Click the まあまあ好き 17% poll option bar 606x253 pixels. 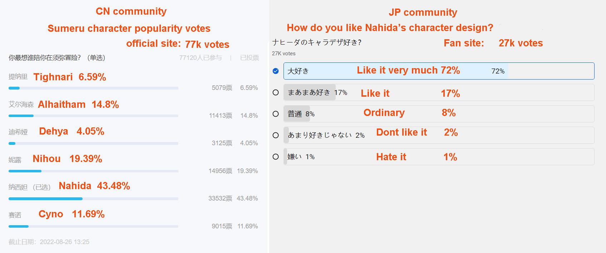439,92
